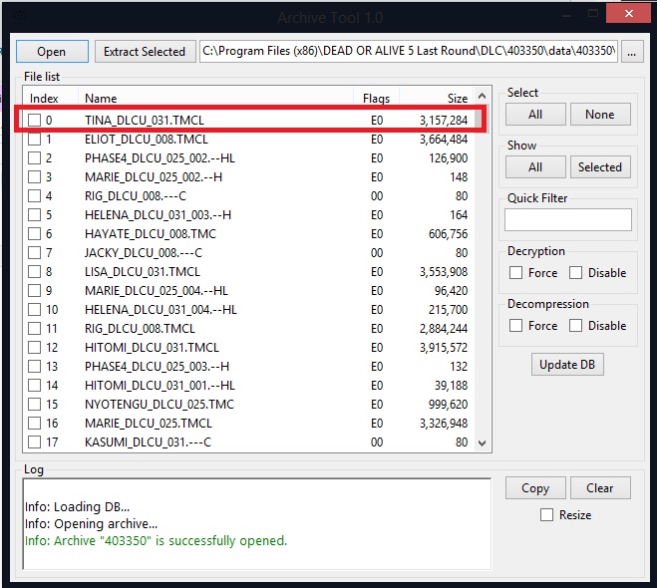
Task: Check the box for HAYATE_DLCU_008.TMC
Action: pos(34,233)
